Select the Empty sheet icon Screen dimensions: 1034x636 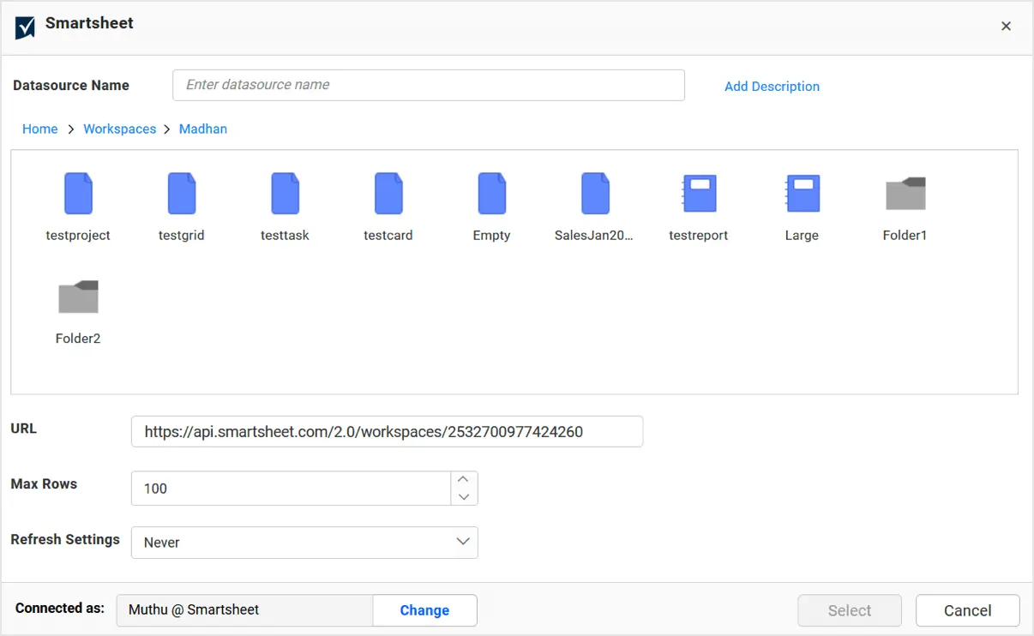(491, 194)
